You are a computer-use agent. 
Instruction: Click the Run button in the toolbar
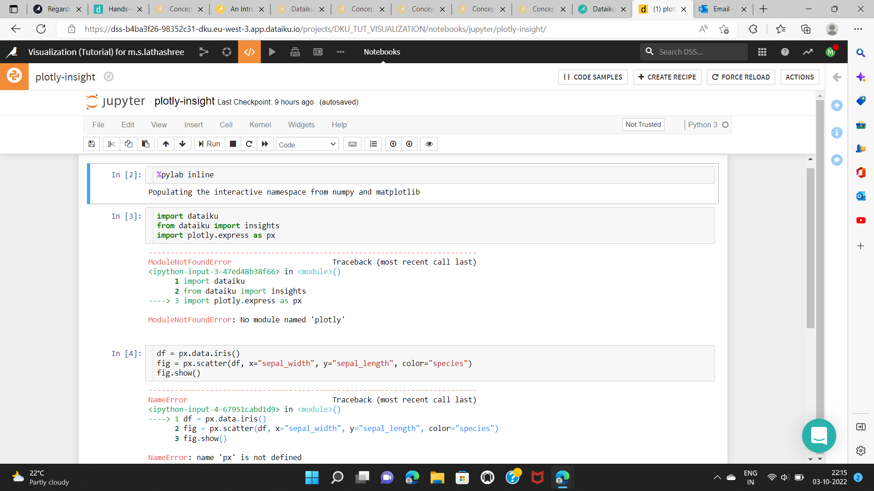click(209, 144)
